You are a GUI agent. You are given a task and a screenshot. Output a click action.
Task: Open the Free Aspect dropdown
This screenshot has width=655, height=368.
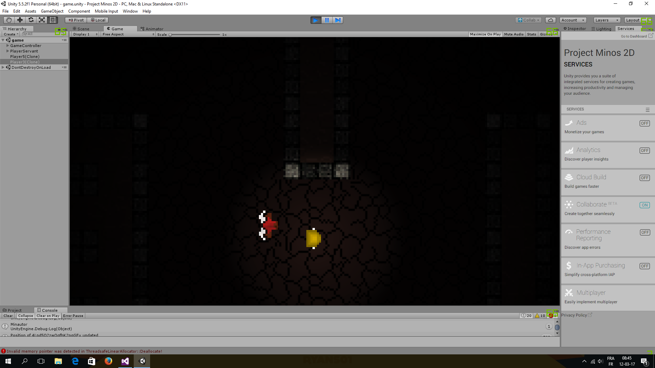pos(128,34)
